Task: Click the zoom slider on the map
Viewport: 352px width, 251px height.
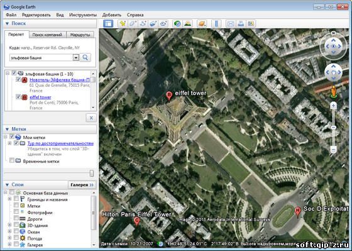Action: point(334,128)
